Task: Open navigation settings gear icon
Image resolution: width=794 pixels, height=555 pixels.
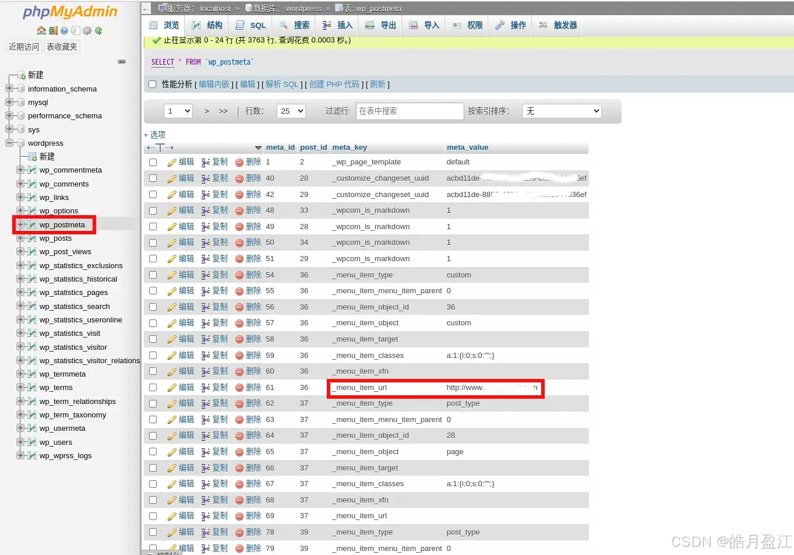Action: (87, 30)
